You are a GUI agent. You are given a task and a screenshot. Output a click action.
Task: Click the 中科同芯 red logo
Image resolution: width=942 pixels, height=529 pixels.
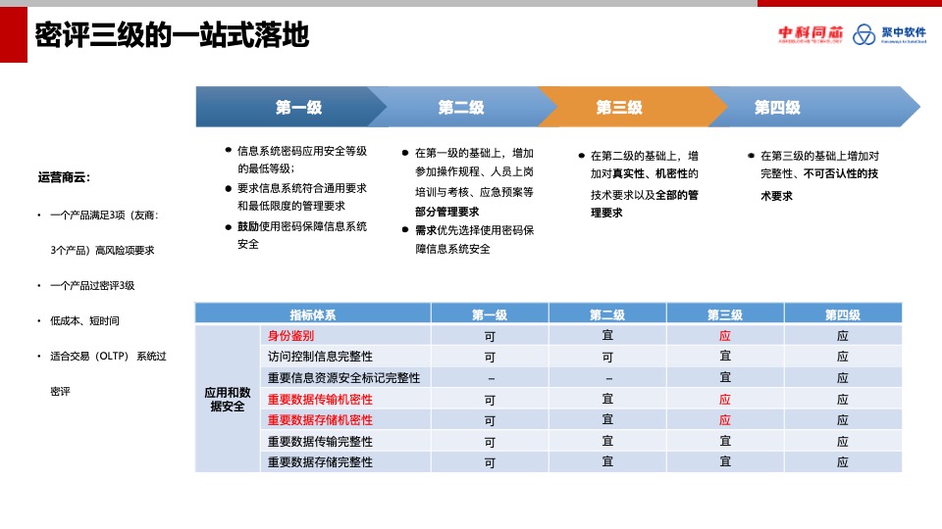(x=811, y=34)
